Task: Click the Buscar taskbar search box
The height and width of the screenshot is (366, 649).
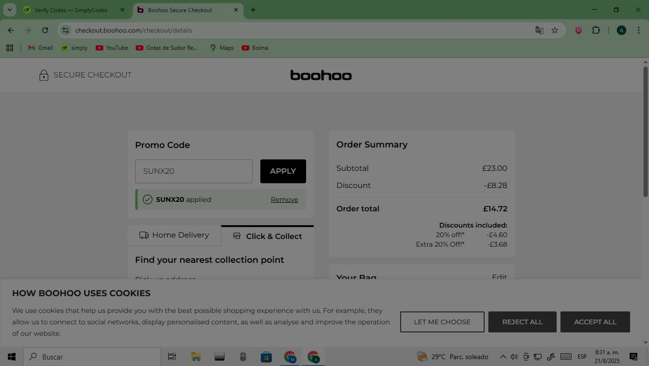Action: click(x=92, y=356)
